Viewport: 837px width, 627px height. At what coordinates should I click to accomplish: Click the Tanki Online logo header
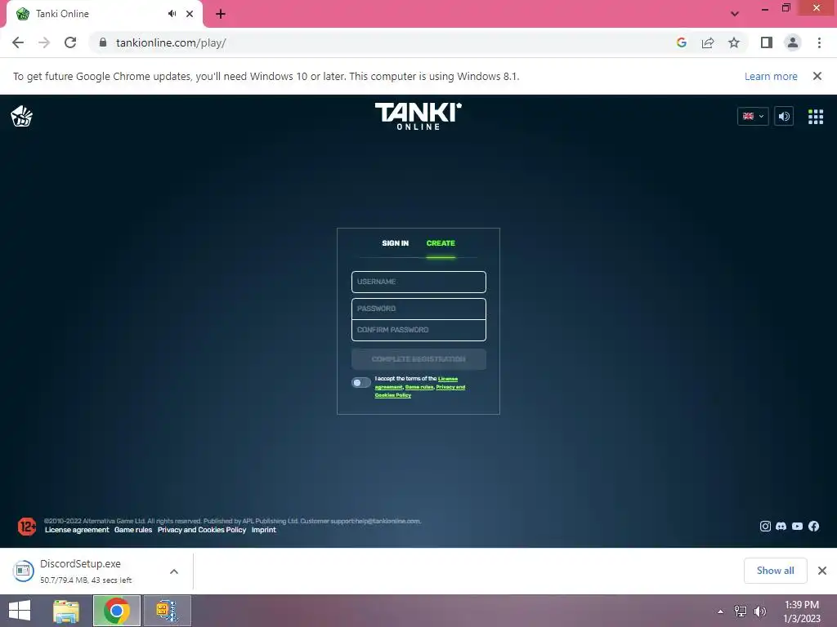click(418, 116)
